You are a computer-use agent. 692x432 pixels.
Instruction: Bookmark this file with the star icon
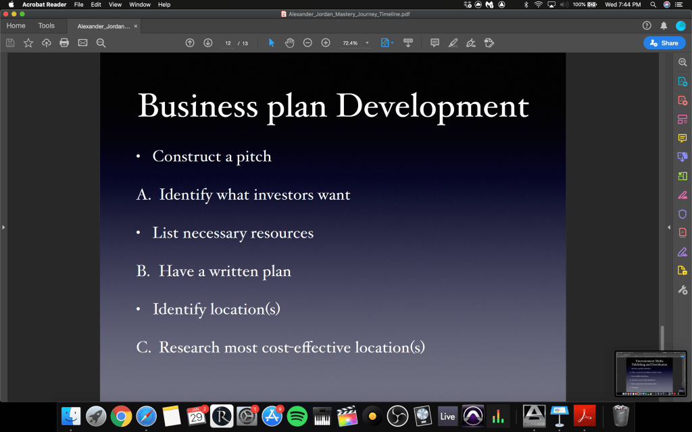[x=28, y=43]
